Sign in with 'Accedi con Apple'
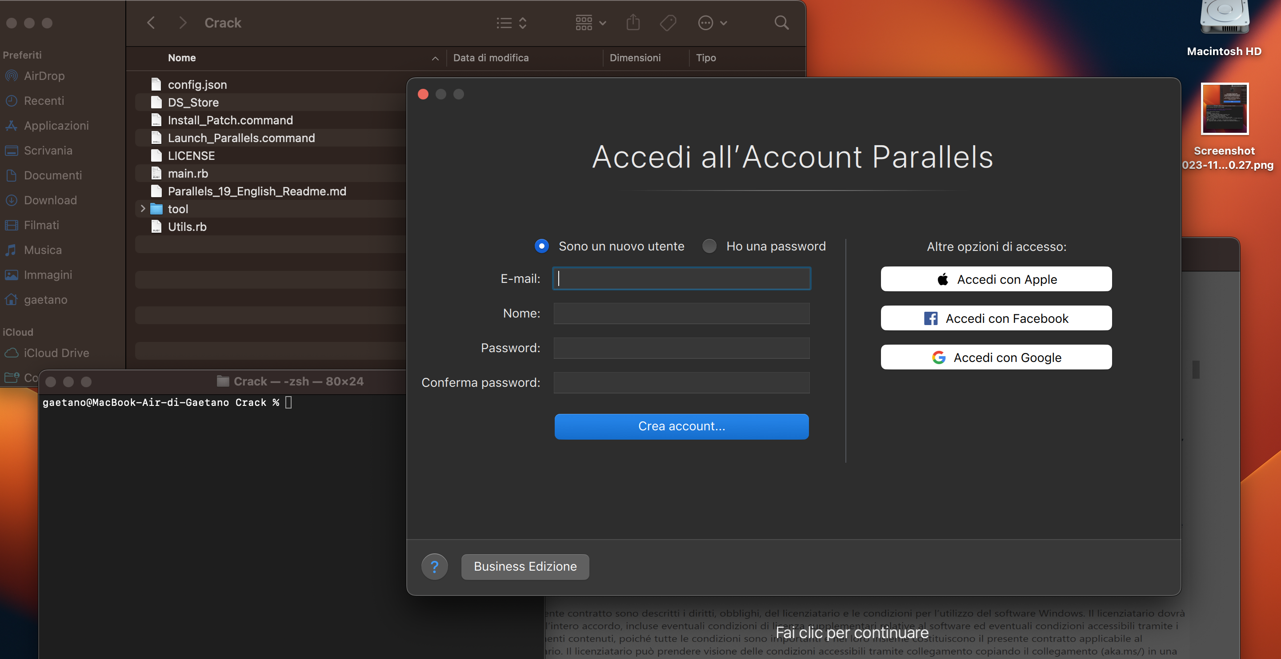The height and width of the screenshot is (659, 1281). tap(996, 279)
